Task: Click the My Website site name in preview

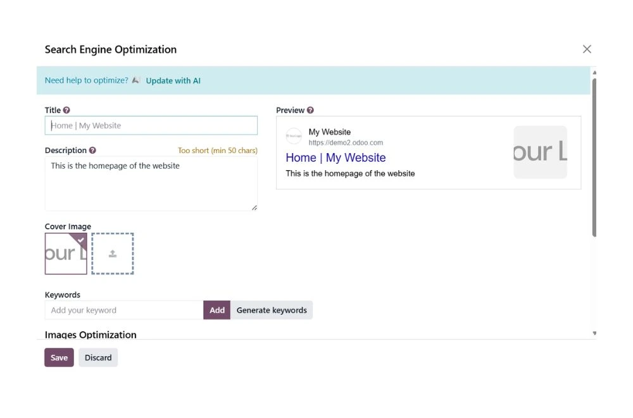Action: click(329, 132)
